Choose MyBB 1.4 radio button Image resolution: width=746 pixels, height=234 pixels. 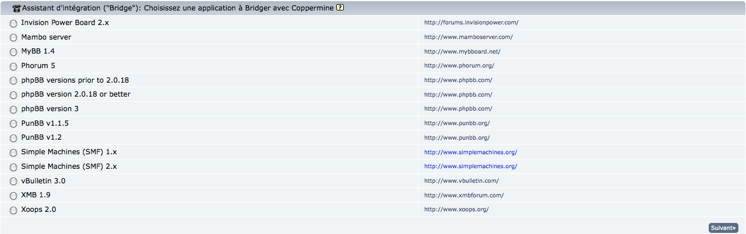pyautogui.click(x=13, y=52)
